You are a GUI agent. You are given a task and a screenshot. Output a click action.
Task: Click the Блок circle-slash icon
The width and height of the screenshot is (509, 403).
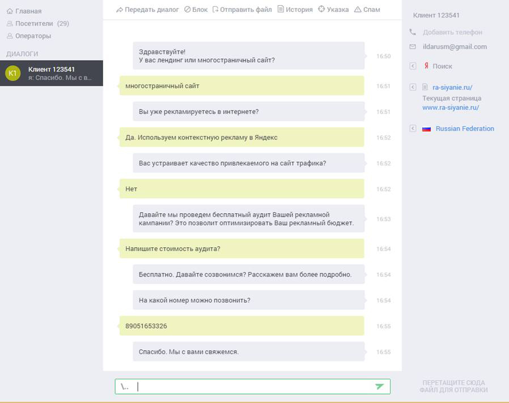(187, 10)
